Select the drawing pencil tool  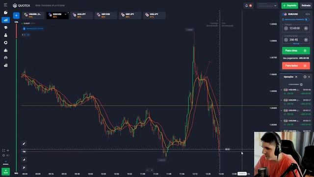pyautogui.click(x=24, y=144)
